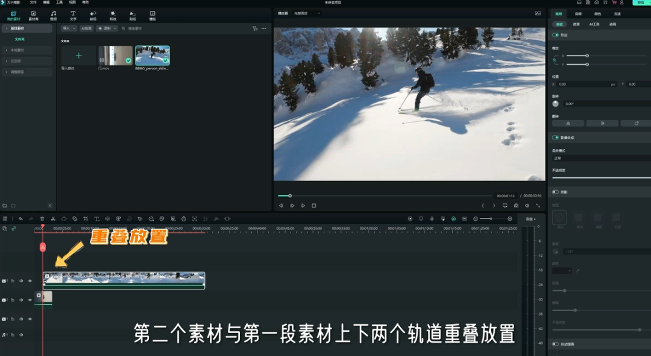Open the media filter icon
The image size is (651, 356).
click(x=255, y=28)
